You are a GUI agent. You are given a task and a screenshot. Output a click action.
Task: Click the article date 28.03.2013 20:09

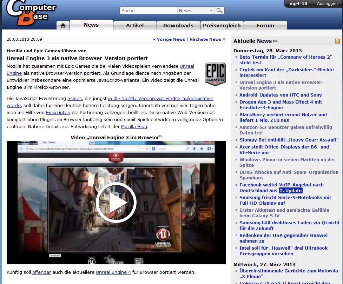pyautogui.click(x=24, y=39)
